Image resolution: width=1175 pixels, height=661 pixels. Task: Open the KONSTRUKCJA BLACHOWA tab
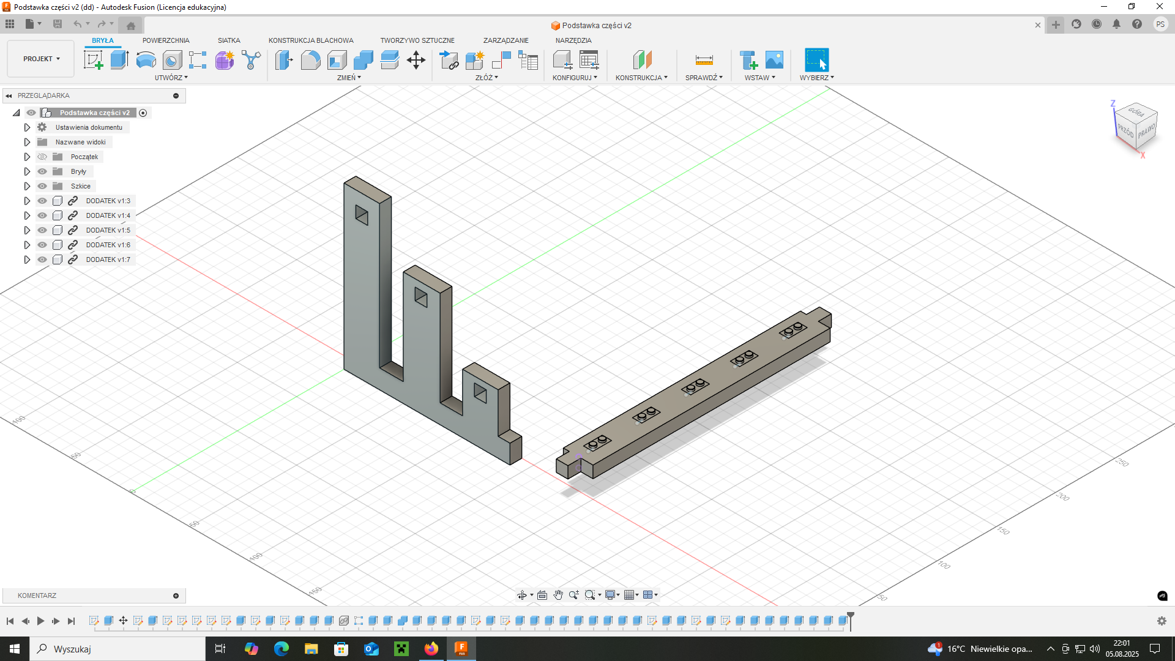tap(311, 40)
